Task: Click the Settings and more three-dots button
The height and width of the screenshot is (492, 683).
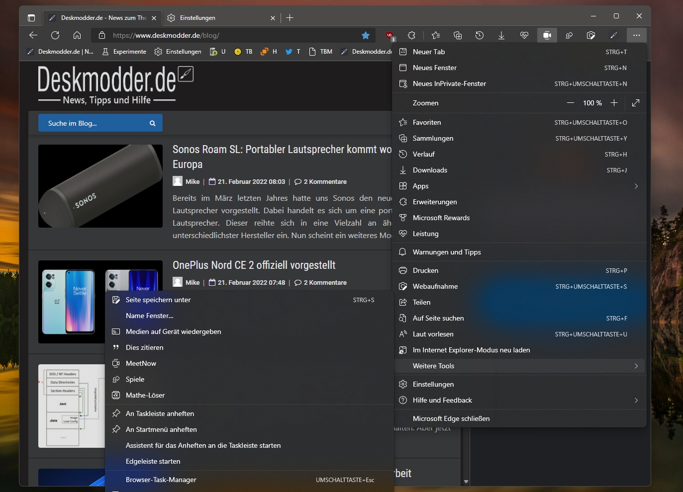Action: (x=637, y=35)
